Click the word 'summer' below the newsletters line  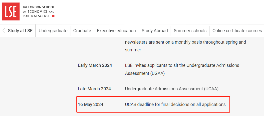pos(133,50)
